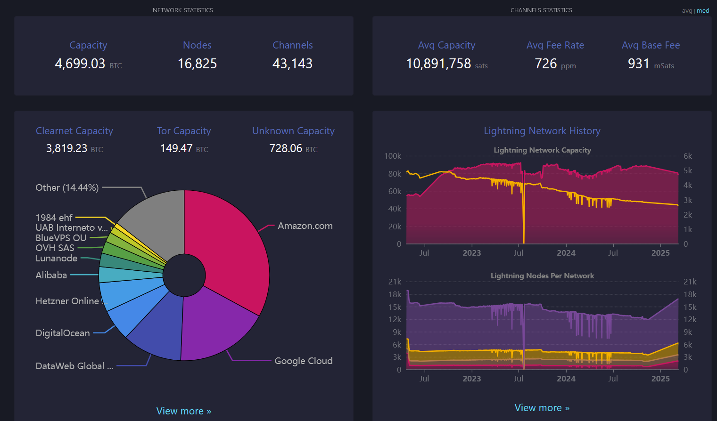
Task: Click the Nodes heading link
Action: [197, 45]
